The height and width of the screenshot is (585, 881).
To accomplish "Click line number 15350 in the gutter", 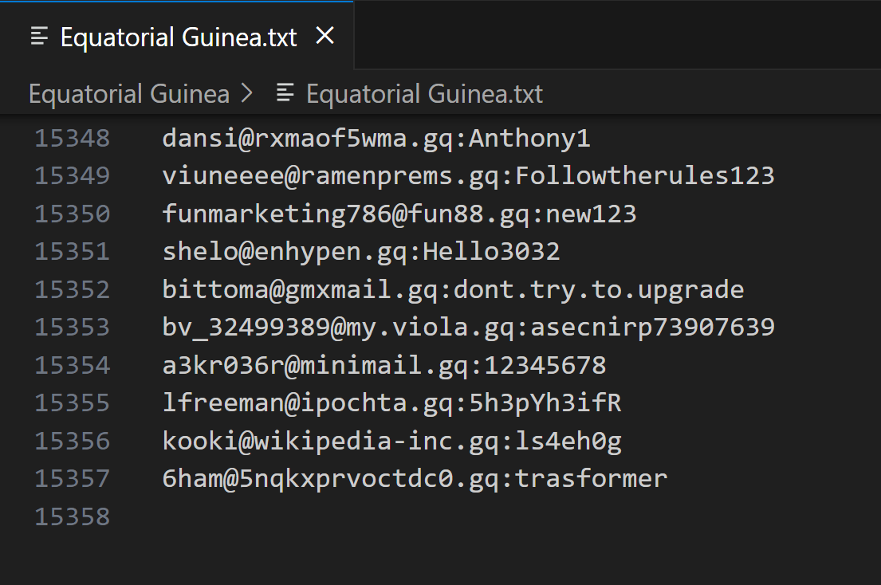I will coord(73,214).
